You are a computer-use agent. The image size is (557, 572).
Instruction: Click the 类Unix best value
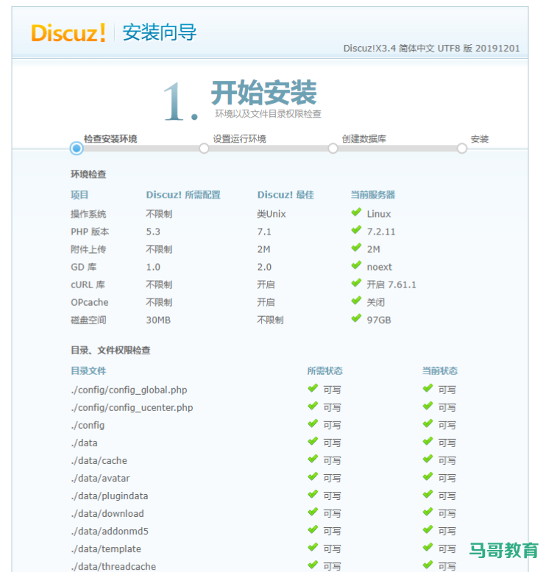pos(272,214)
